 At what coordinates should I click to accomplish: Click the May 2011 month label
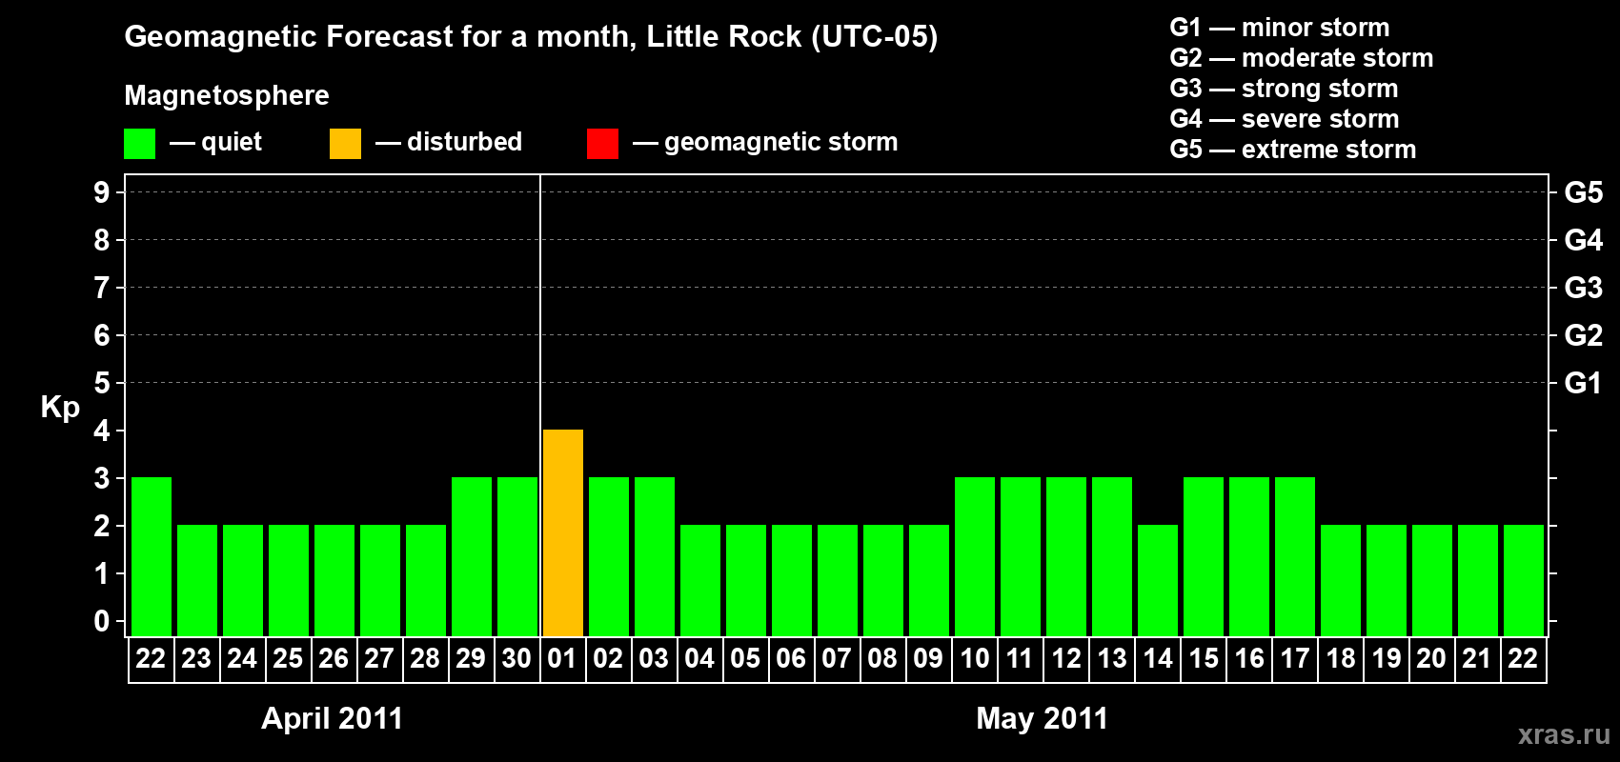tap(1043, 718)
